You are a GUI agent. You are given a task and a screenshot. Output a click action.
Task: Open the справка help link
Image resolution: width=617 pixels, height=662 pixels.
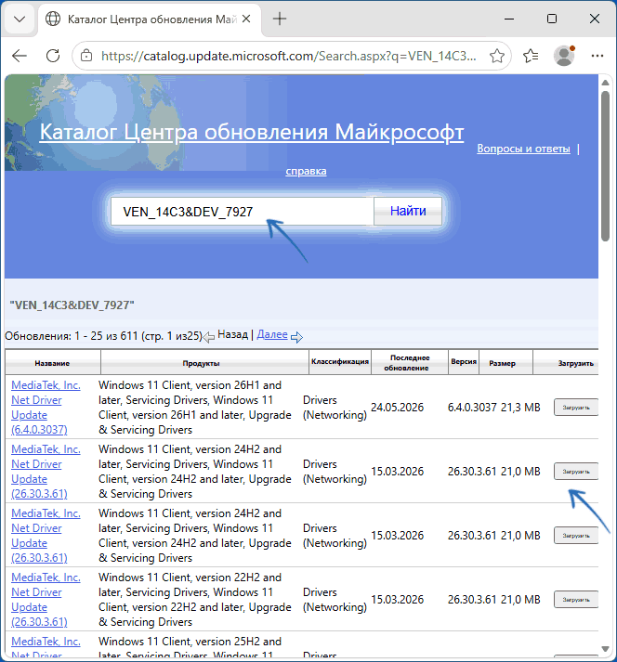(306, 171)
